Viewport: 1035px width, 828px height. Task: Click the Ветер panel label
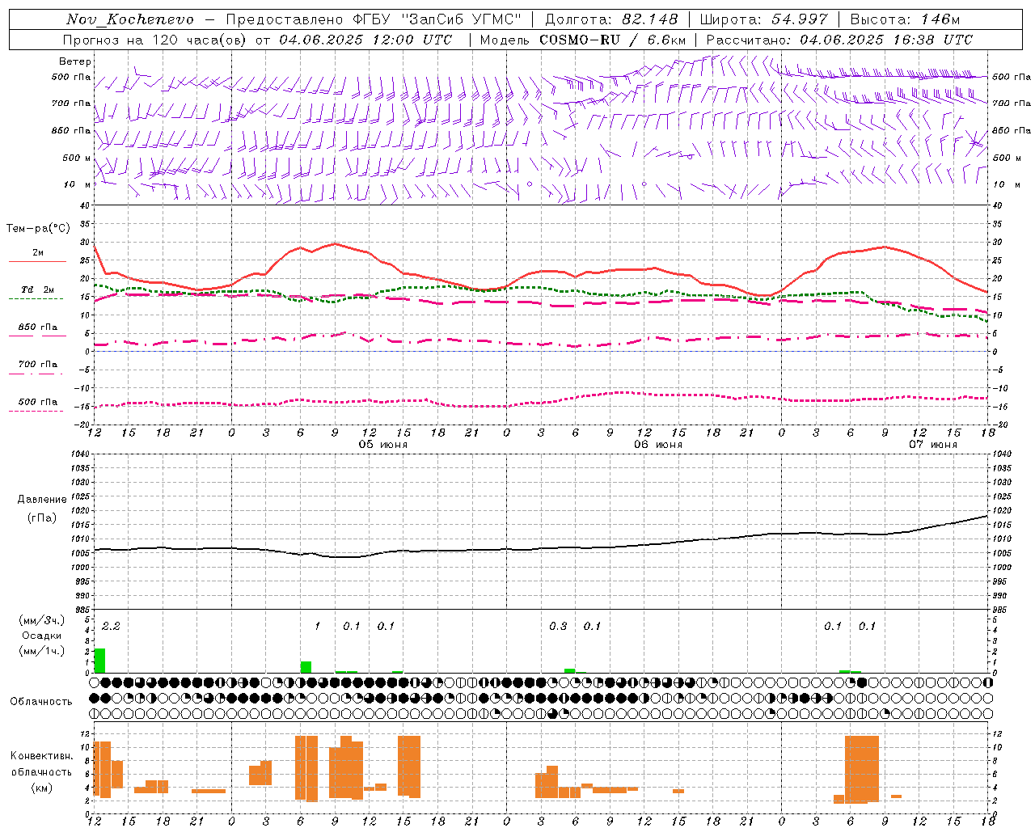pos(75,61)
